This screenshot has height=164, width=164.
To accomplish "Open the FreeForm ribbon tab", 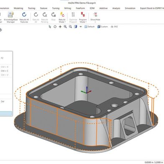I will click(80, 8).
